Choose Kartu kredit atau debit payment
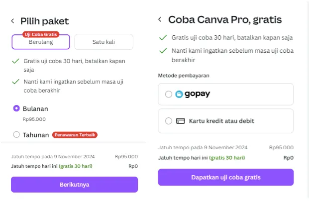309x203 pixels. [x=168, y=120]
